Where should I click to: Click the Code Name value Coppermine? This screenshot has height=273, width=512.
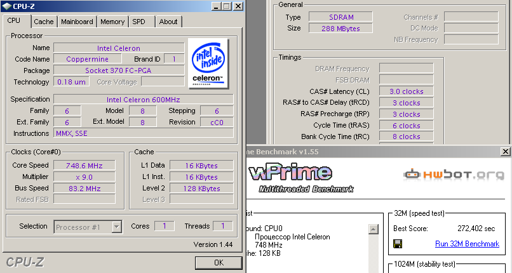tap(88, 59)
